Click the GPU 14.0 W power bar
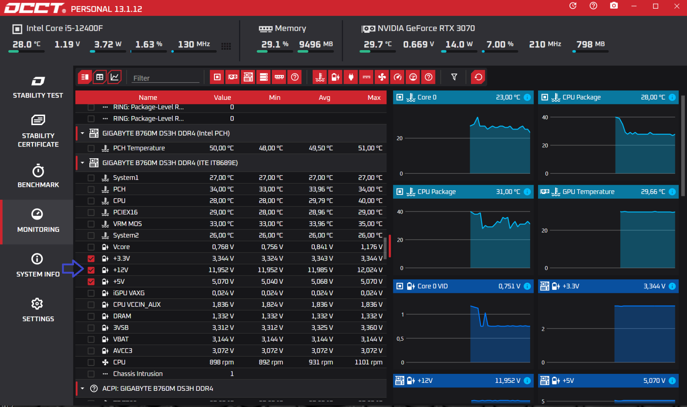 pos(459,51)
